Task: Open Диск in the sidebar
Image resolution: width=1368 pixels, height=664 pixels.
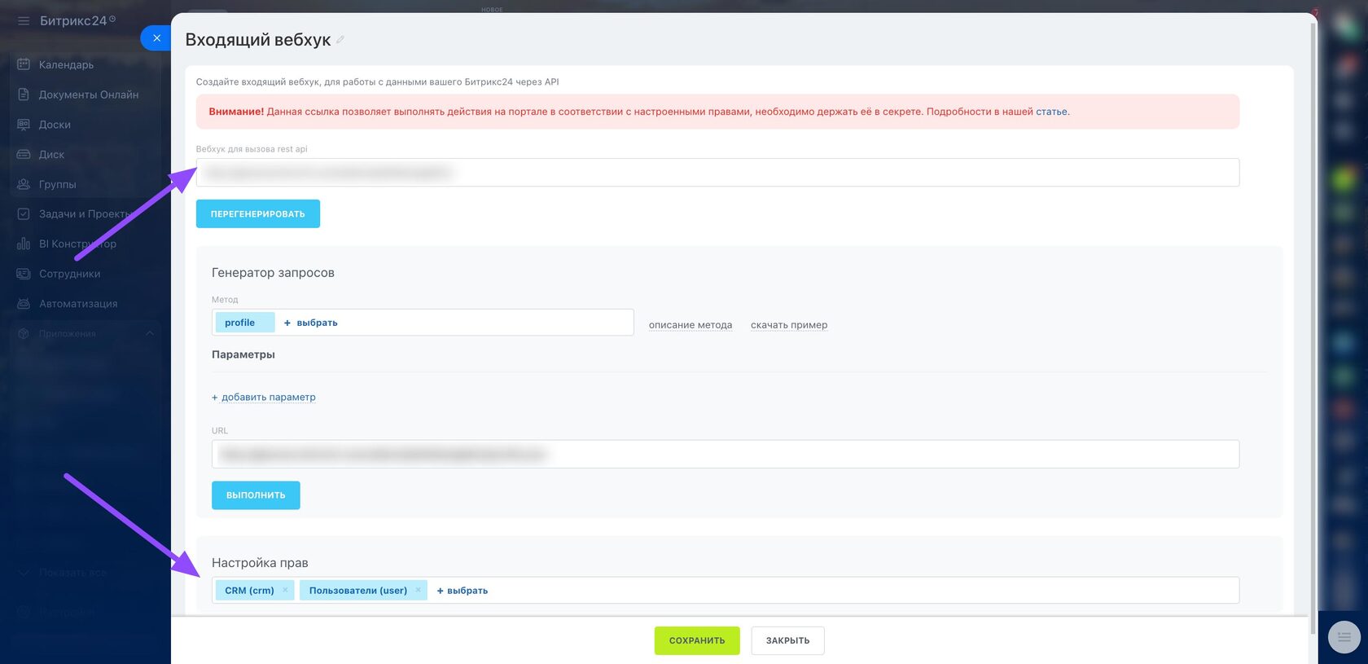Action: click(x=51, y=155)
